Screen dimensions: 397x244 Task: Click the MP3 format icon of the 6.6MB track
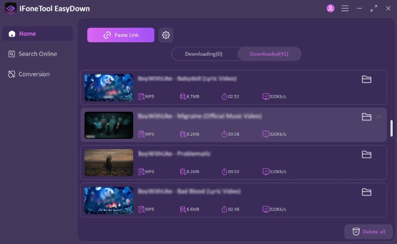point(141,209)
